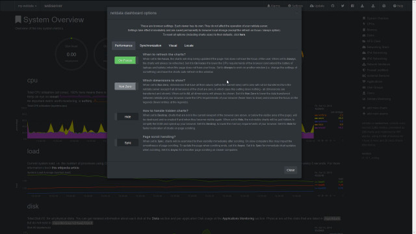Switch to the Performance tab
Viewport: 416px width, 234px height.
[123, 45]
